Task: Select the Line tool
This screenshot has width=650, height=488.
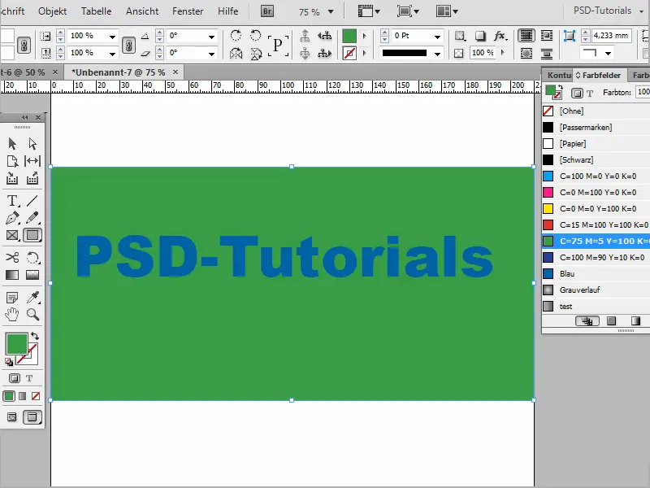Action: click(x=32, y=201)
